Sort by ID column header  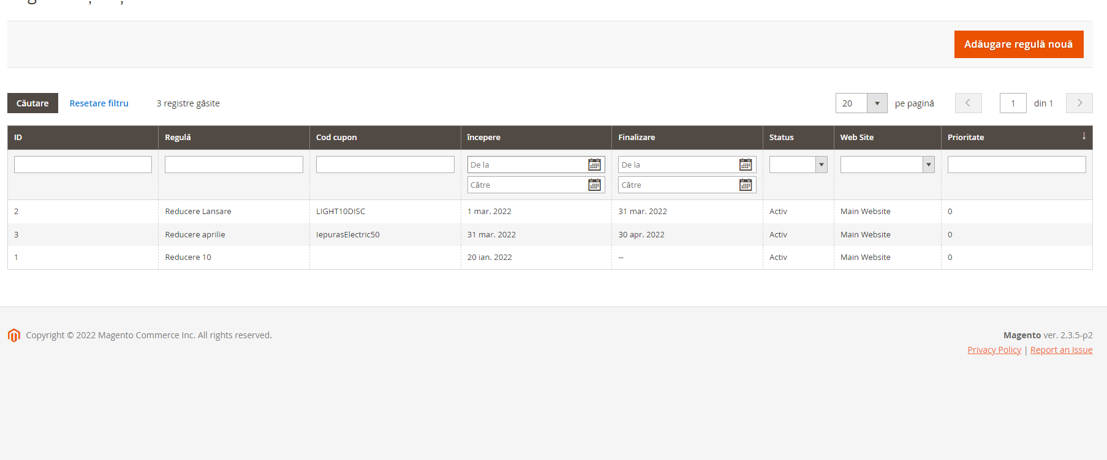83,138
